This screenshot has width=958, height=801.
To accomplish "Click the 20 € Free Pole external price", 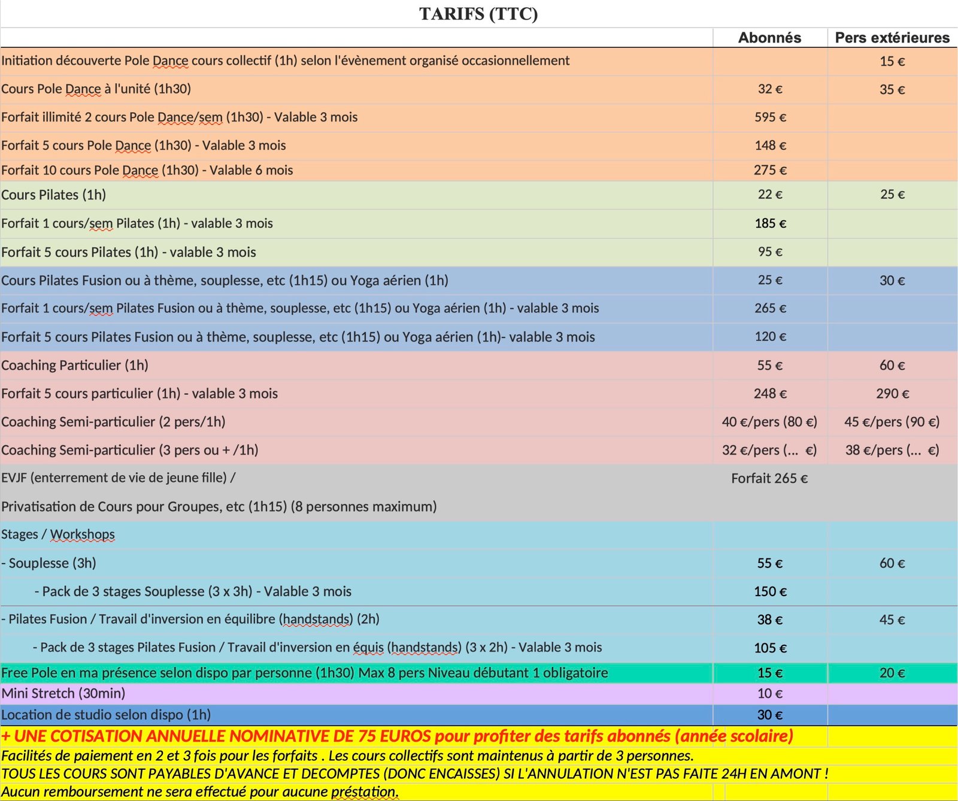I will pyautogui.click(x=892, y=673).
